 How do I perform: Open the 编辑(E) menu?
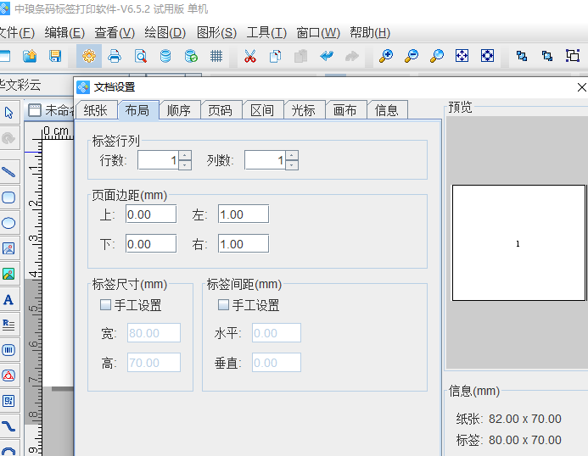[64, 33]
